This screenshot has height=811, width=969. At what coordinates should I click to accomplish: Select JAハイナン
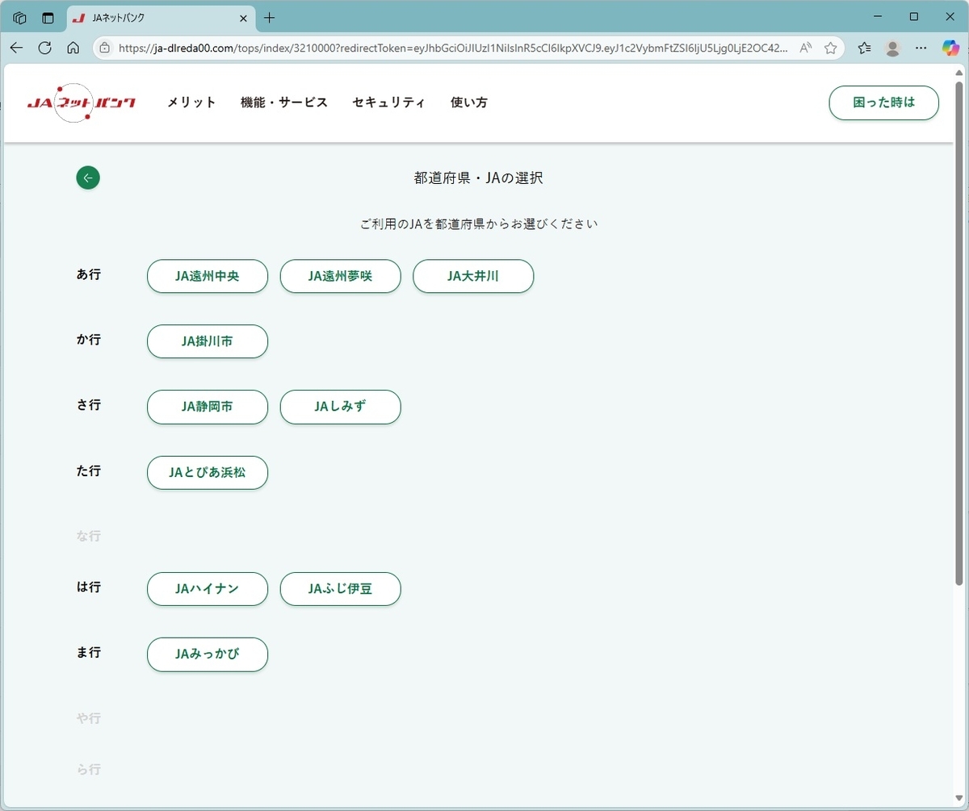click(208, 589)
